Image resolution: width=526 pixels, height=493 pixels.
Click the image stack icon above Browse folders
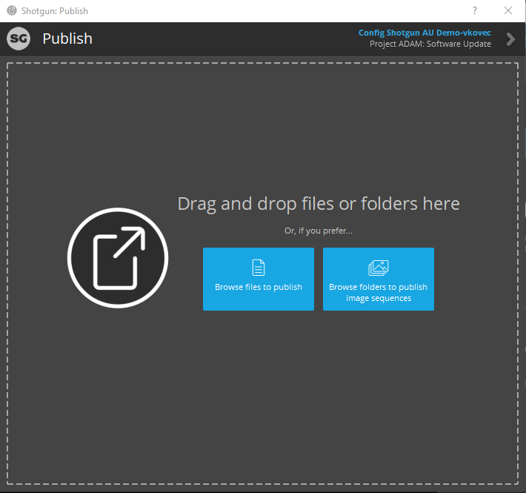tap(378, 268)
